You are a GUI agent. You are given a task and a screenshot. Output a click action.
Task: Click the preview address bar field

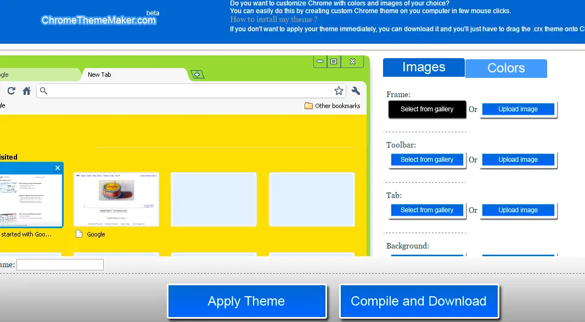click(x=191, y=91)
